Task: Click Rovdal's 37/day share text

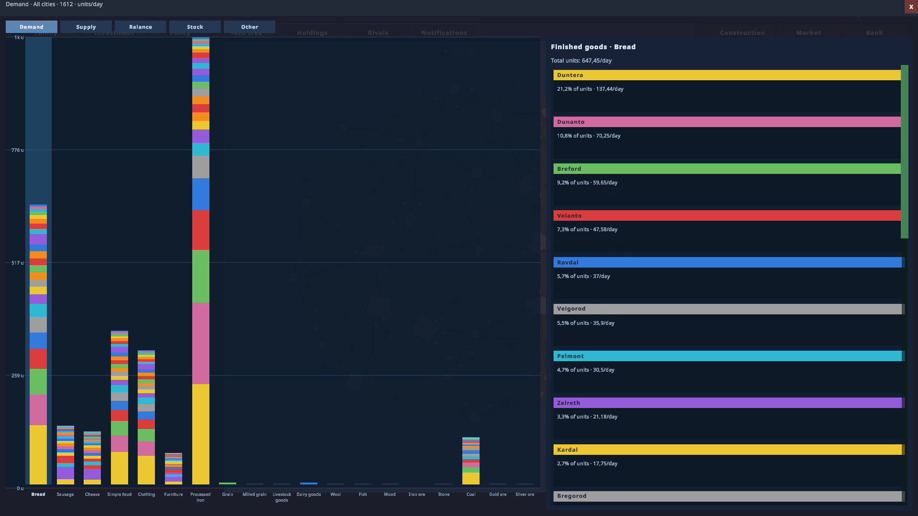Action: [x=583, y=276]
